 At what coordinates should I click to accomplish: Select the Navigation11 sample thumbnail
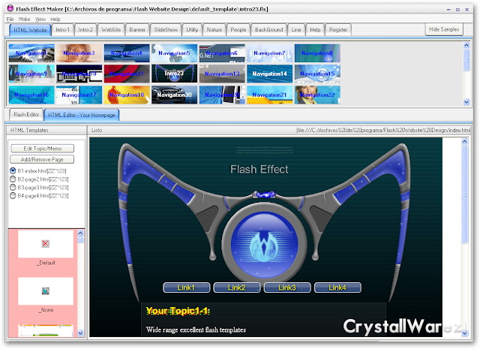click(x=127, y=74)
